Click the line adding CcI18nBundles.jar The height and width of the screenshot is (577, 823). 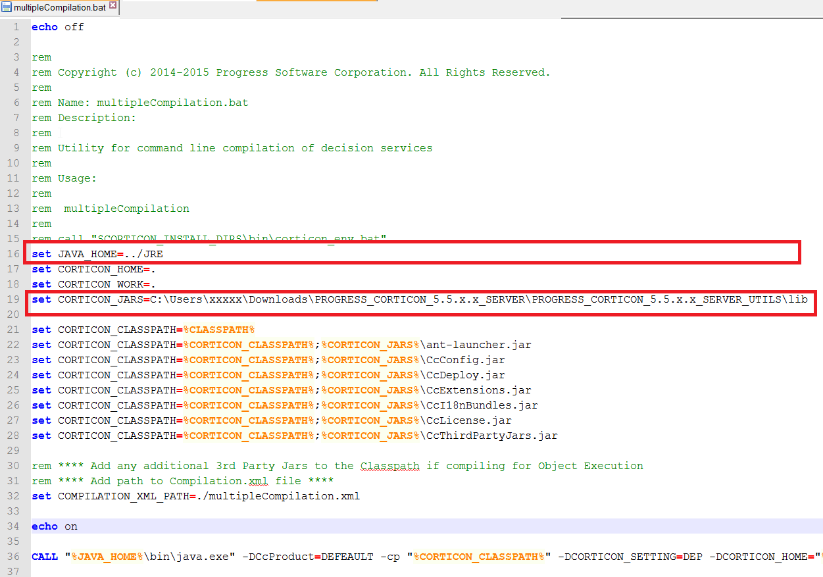[285, 405]
